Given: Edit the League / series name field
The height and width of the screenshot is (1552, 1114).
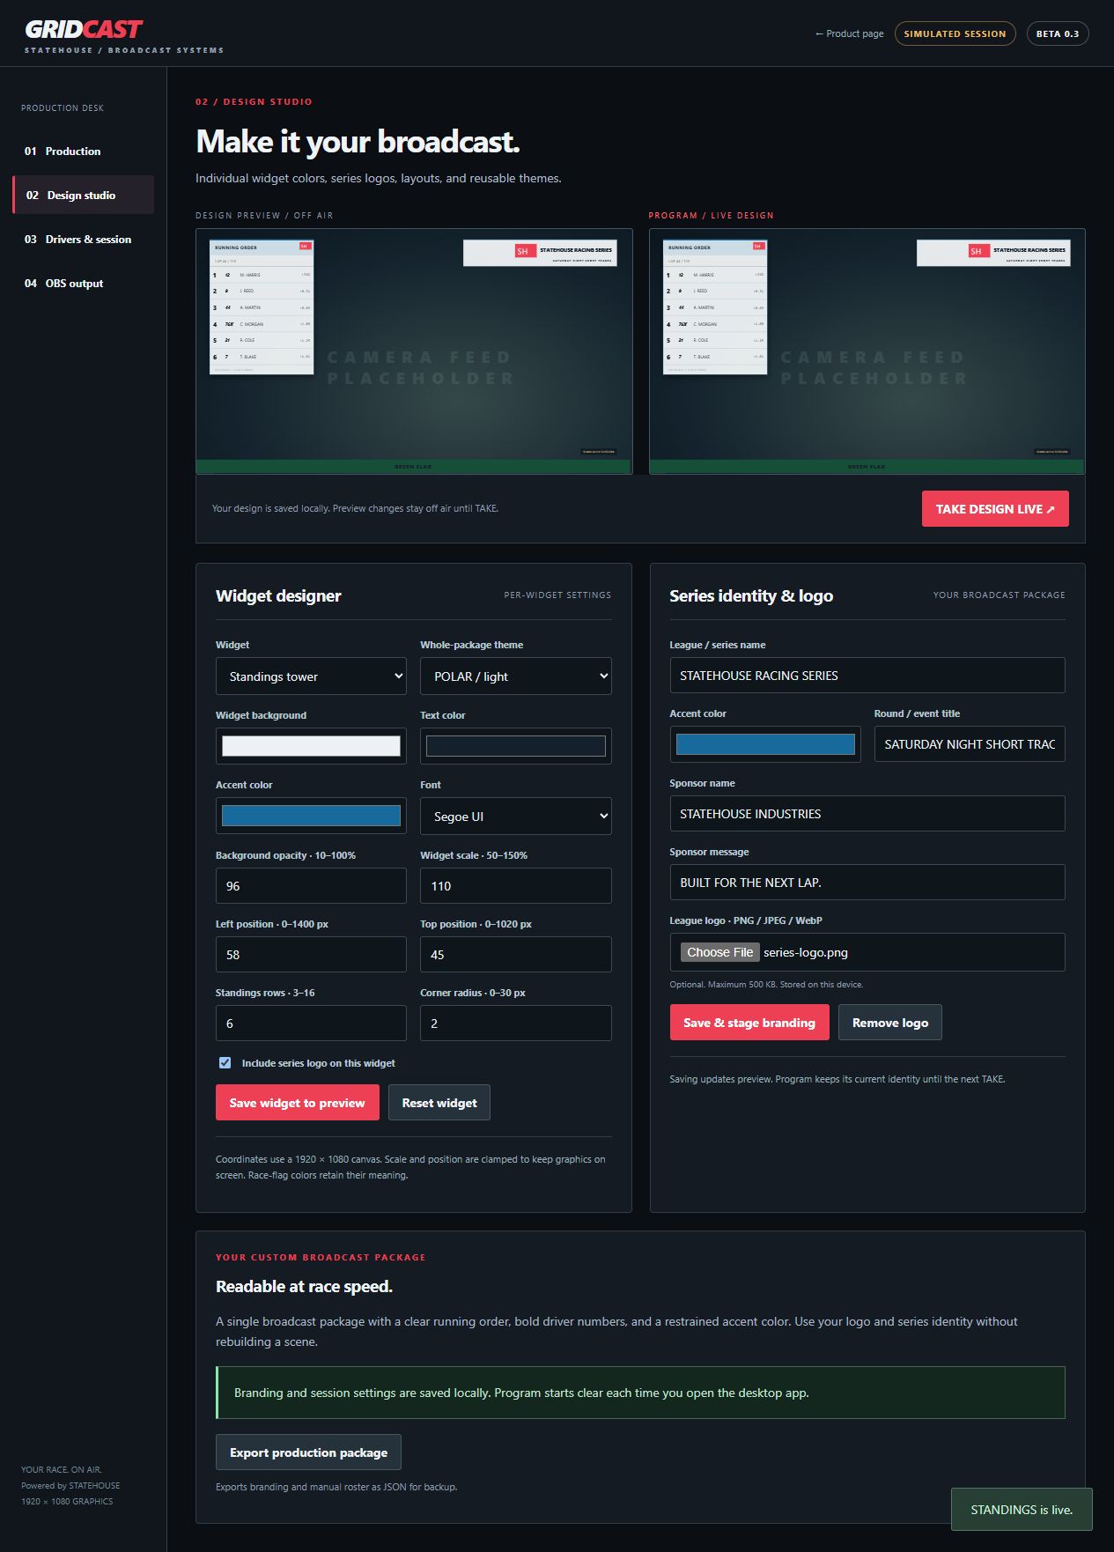Looking at the screenshot, I should pyautogui.click(x=867, y=676).
